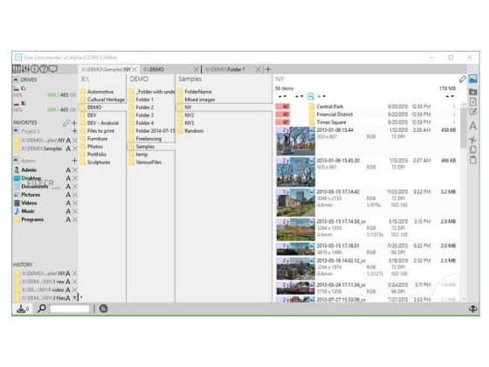The image size is (489, 367).
Task: Click the lightning bolt icon in right sidebar
Action: [472, 140]
